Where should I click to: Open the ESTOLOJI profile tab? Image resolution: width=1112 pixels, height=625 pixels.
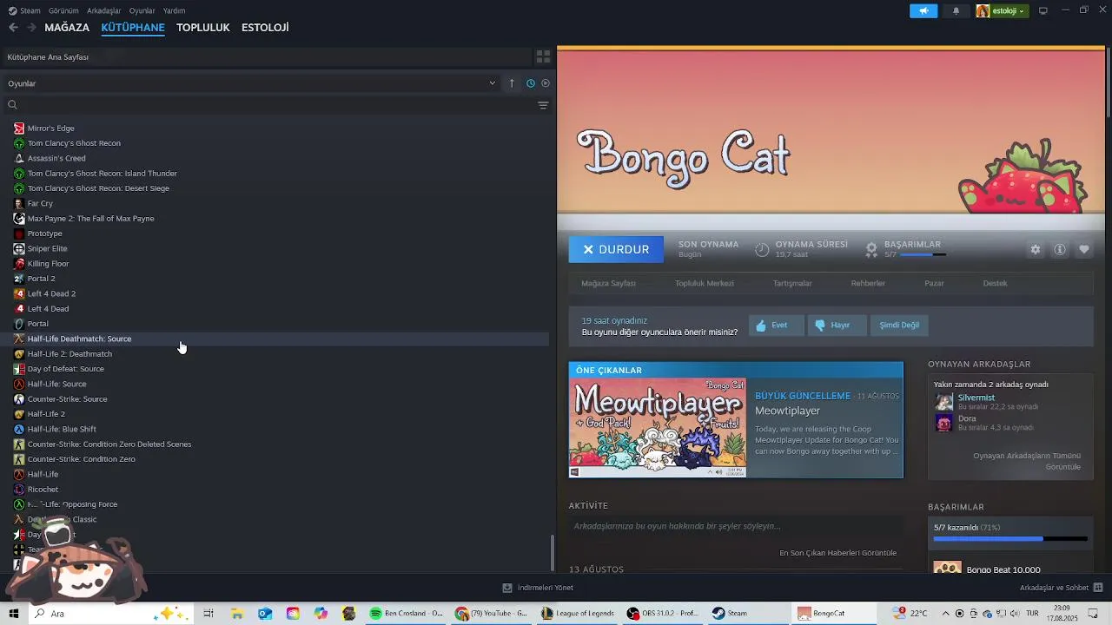(x=265, y=28)
